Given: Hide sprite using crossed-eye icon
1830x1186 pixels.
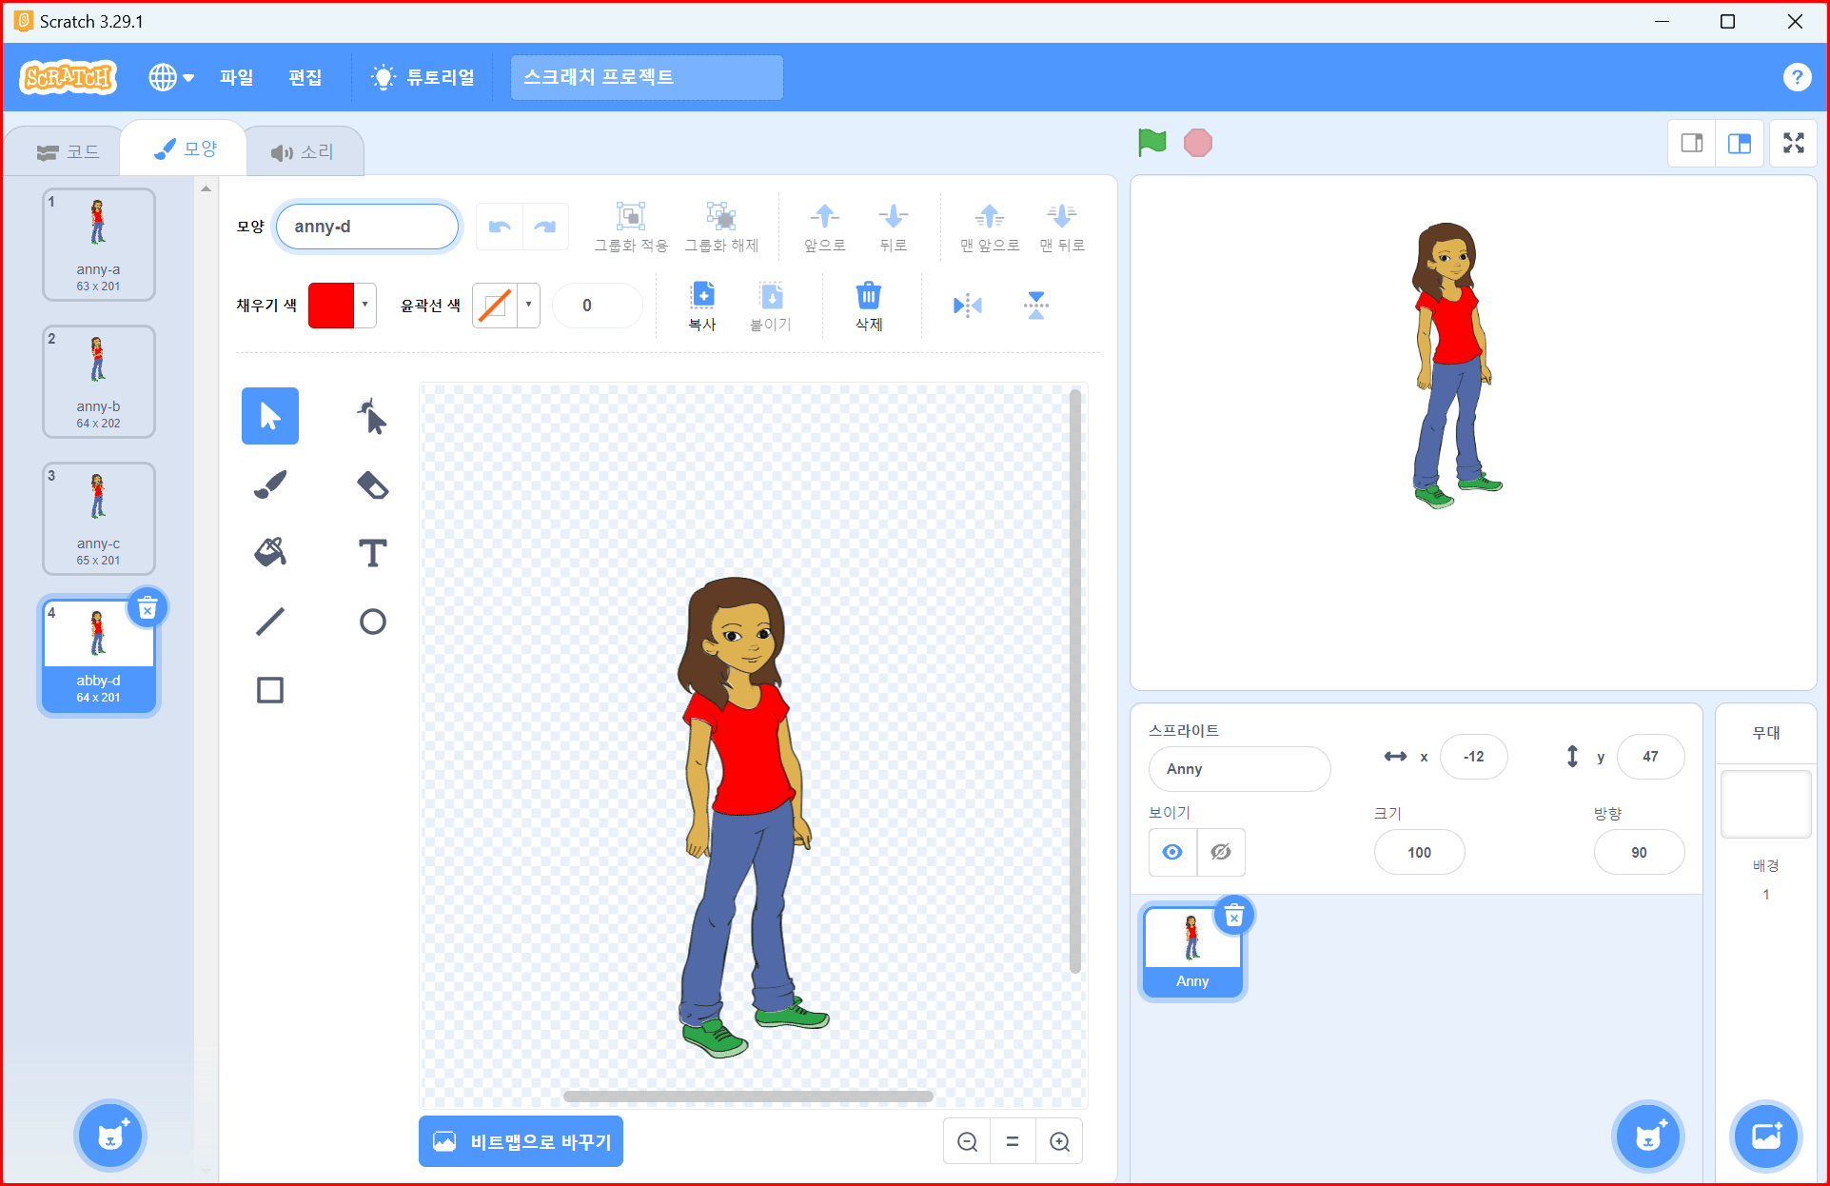Looking at the screenshot, I should 1221,852.
